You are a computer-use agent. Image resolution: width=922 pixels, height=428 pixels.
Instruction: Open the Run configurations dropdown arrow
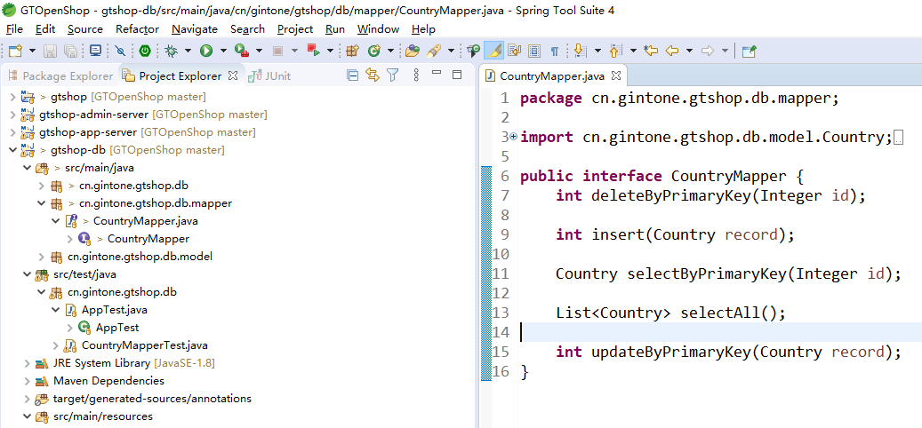(x=223, y=52)
